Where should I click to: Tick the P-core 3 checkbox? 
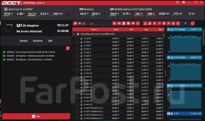tap(77, 49)
